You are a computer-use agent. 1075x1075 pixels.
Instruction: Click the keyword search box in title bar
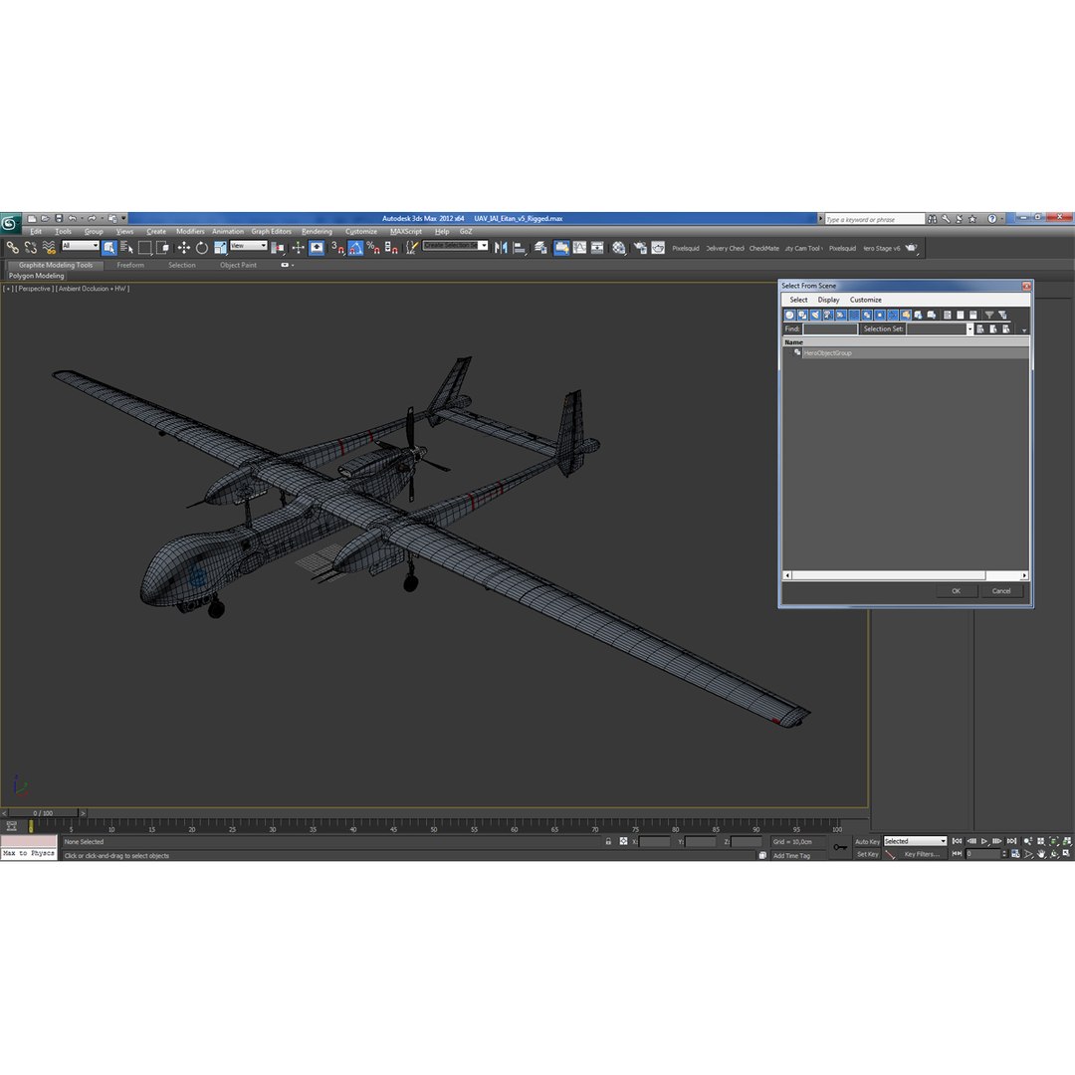coord(875,219)
